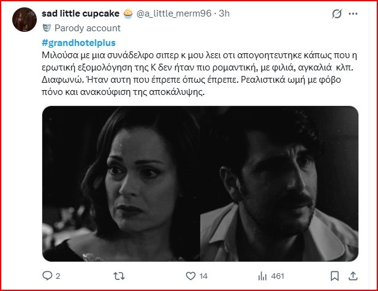Open the @a_little_merm96 handle link
The width and height of the screenshot is (378, 291).
[174, 13]
